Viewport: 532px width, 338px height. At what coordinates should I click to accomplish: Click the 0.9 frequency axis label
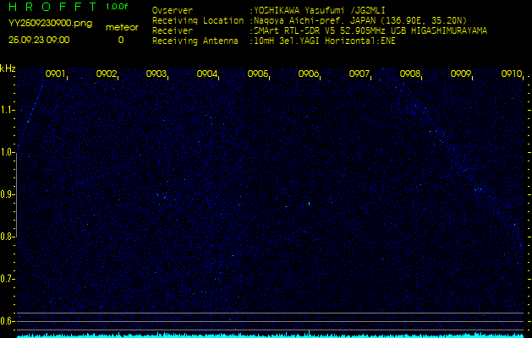tap(7, 194)
